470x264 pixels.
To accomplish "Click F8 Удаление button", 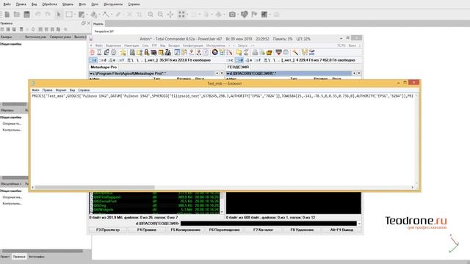I will pyautogui.click(x=302, y=230).
